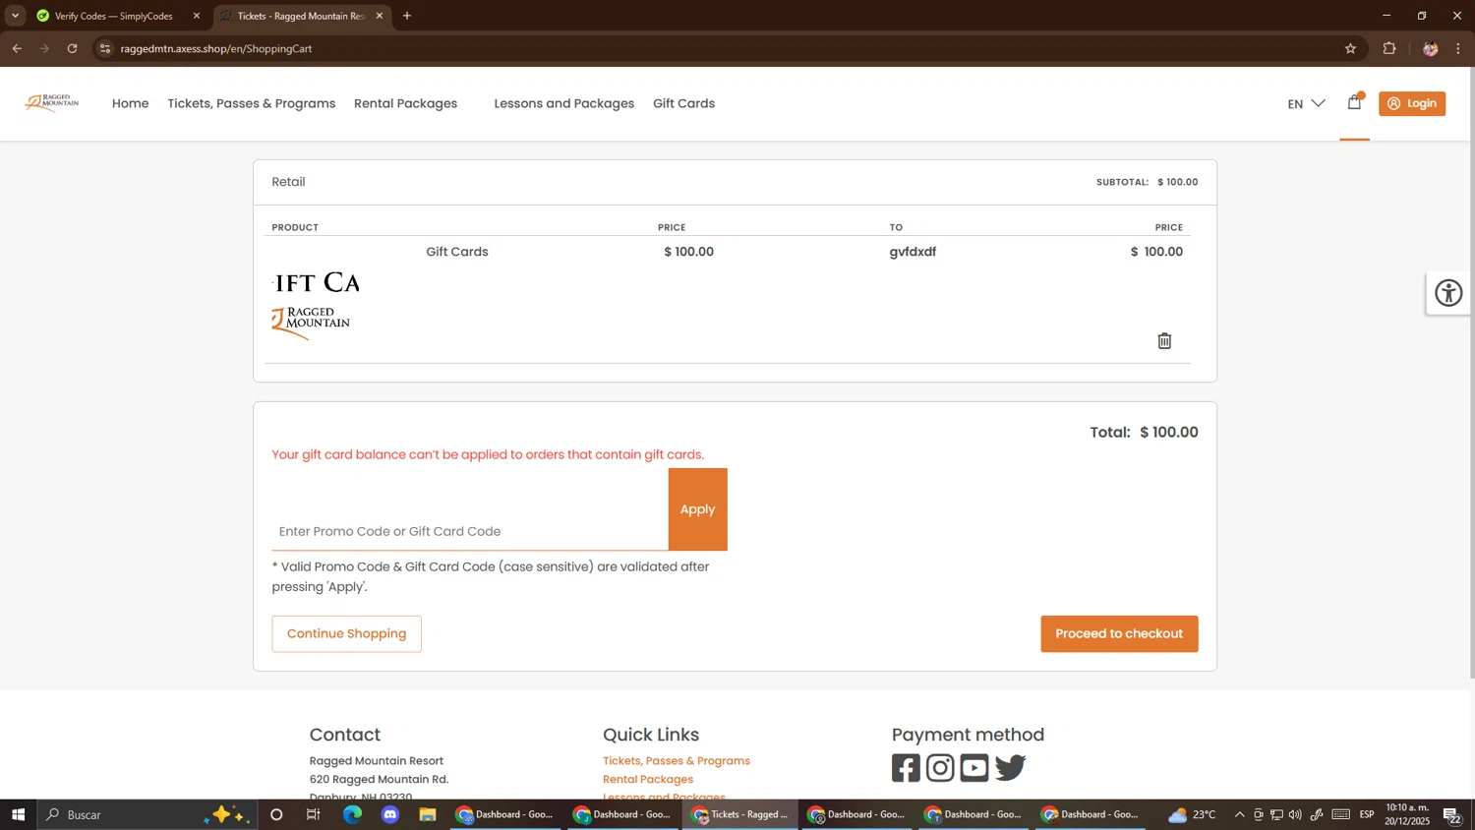
Task: Open Rental Packages menu
Action: (405, 103)
